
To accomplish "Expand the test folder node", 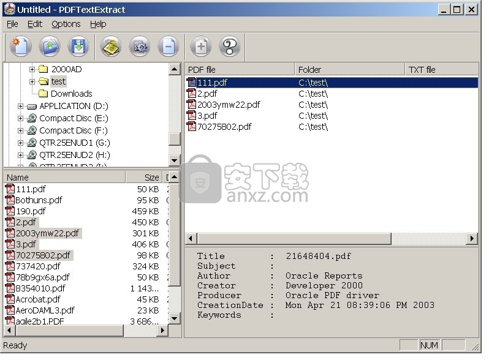I will click(32, 81).
